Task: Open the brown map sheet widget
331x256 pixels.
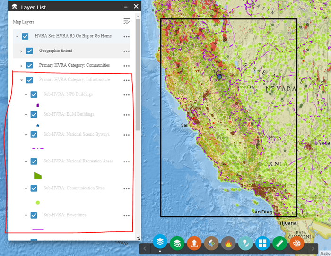Action: pos(211,243)
